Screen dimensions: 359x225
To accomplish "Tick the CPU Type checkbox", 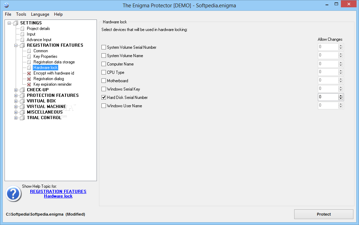I will click(104, 72).
